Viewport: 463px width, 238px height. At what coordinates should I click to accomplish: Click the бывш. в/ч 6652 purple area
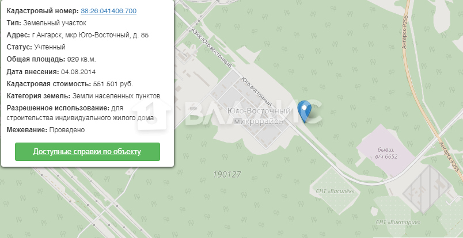(x=386, y=153)
